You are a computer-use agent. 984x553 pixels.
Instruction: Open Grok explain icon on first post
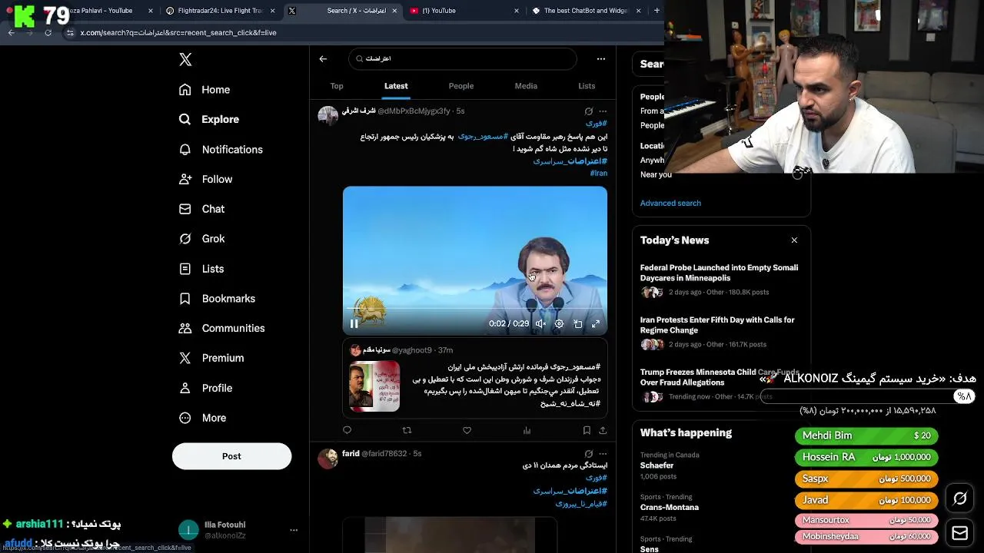(x=589, y=111)
